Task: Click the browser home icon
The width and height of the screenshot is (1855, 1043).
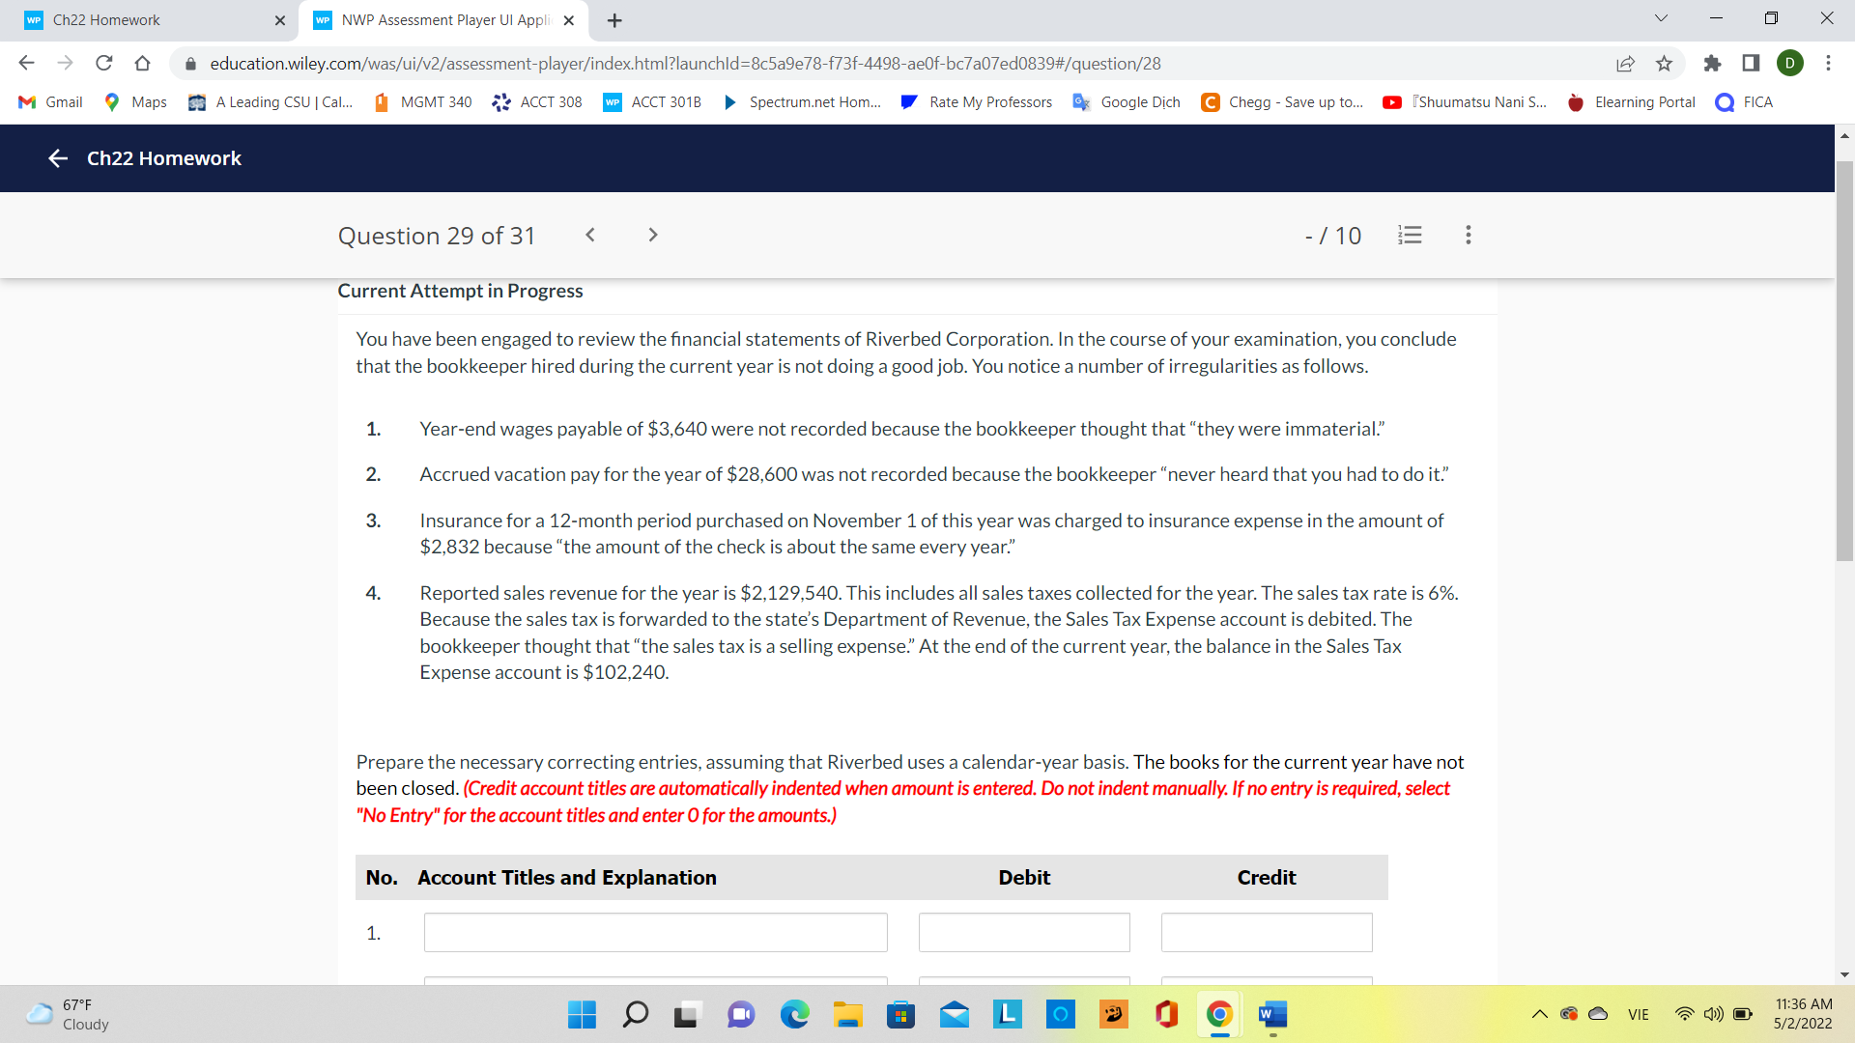Action: pyautogui.click(x=143, y=63)
